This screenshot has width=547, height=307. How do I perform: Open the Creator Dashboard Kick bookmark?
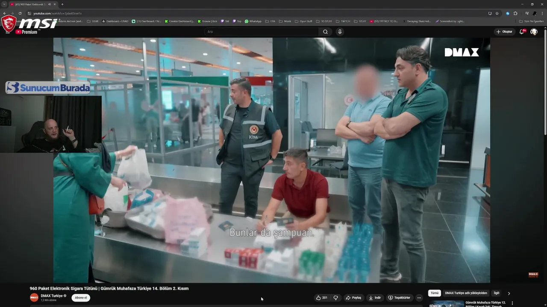pyautogui.click(x=179, y=21)
